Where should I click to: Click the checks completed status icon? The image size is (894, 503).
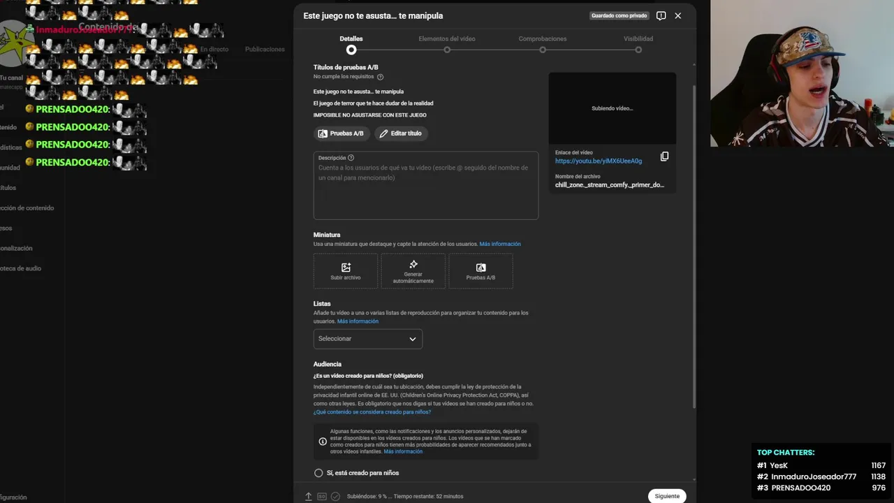click(335, 496)
